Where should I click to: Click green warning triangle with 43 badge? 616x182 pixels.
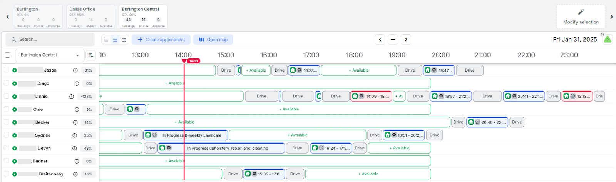(607, 39)
